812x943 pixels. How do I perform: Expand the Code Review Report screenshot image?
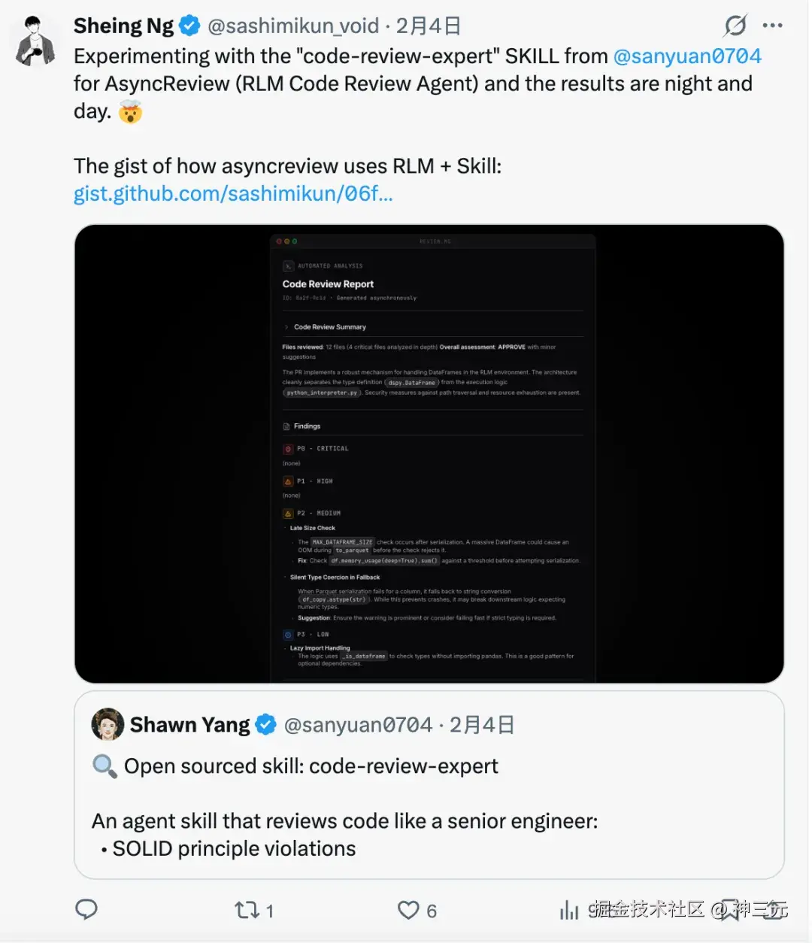click(x=429, y=453)
